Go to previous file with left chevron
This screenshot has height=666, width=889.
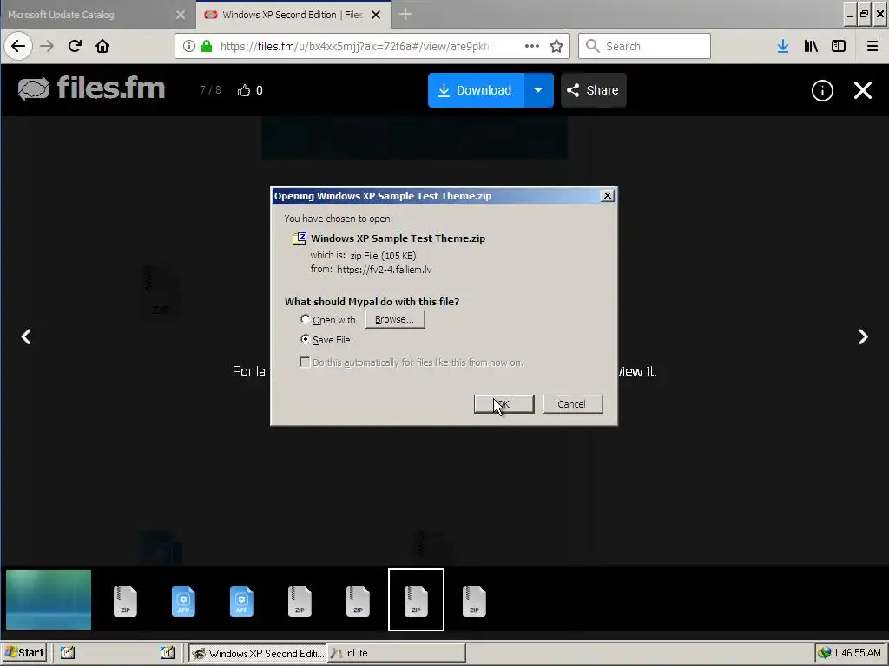point(26,337)
